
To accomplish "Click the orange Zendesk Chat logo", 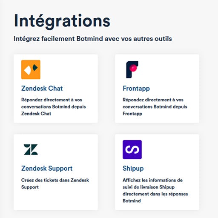I will pyautogui.click(x=31, y=69).
